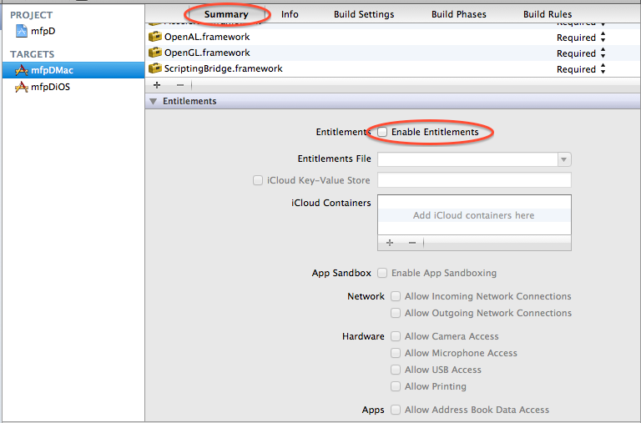Click the ScriptingBridge.framework toolbox icon
This screenshot has height=423, width=641.
154,69
